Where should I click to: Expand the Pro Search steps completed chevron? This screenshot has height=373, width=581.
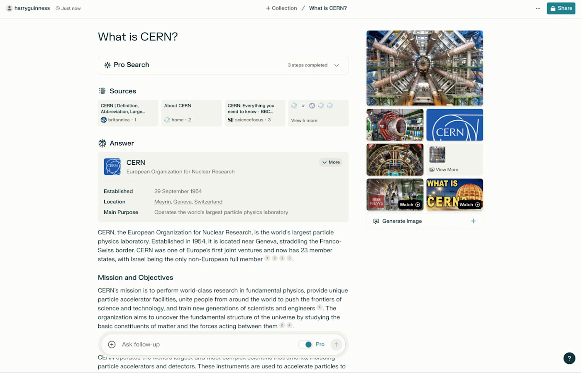[x=337, y=65]
